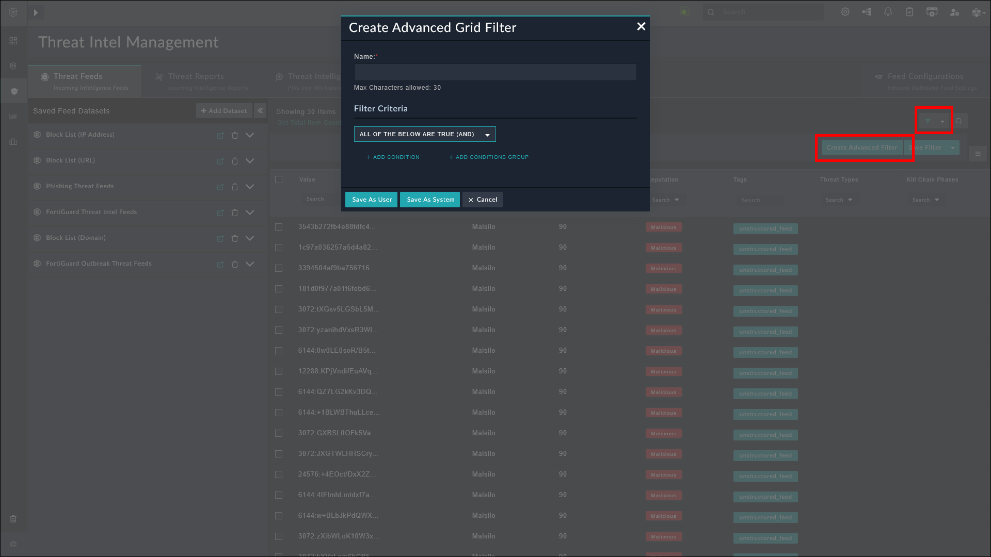
Task: Check the select-all checkbox in grid header
Action: 279,179
